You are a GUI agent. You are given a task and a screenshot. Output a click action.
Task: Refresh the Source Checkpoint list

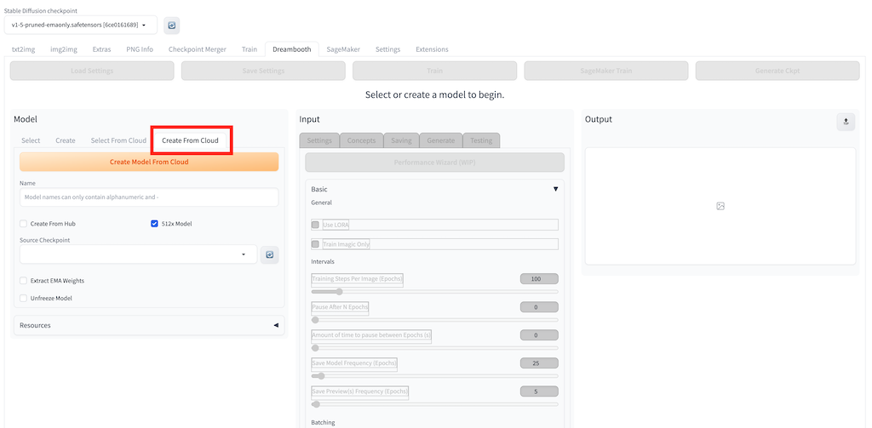point(270,254)
